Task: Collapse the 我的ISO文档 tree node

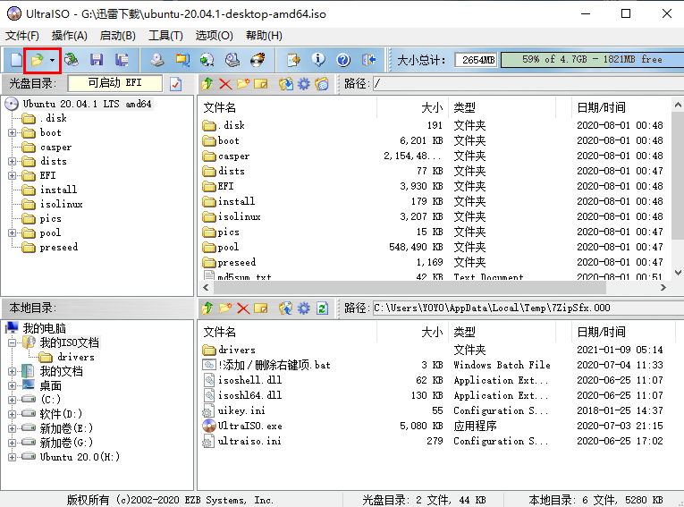Action: (13, 343)
